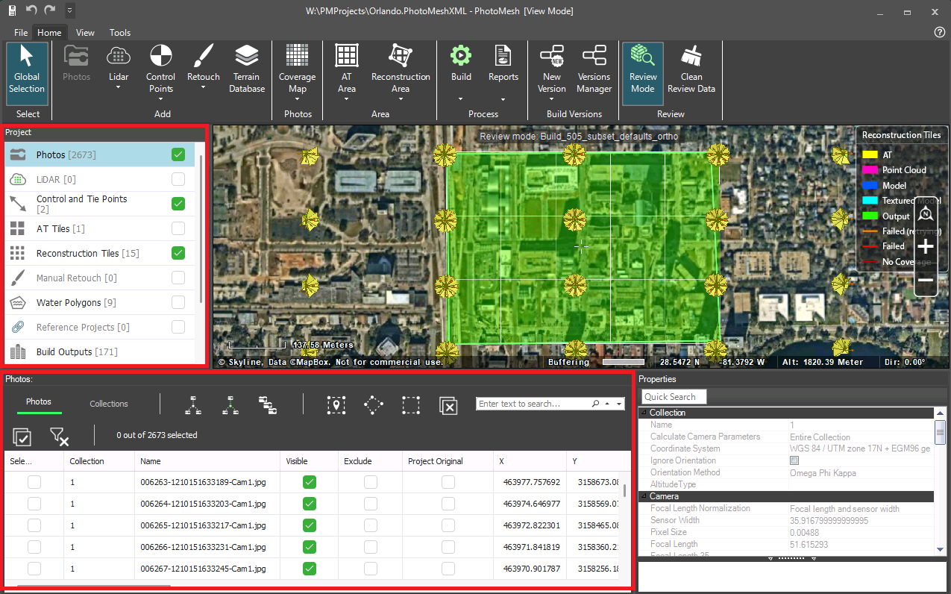Image resolution: width=951 pixels, height=594 pixels.
Task: Reset the map to north with the compass
Action: click(926, 215)
